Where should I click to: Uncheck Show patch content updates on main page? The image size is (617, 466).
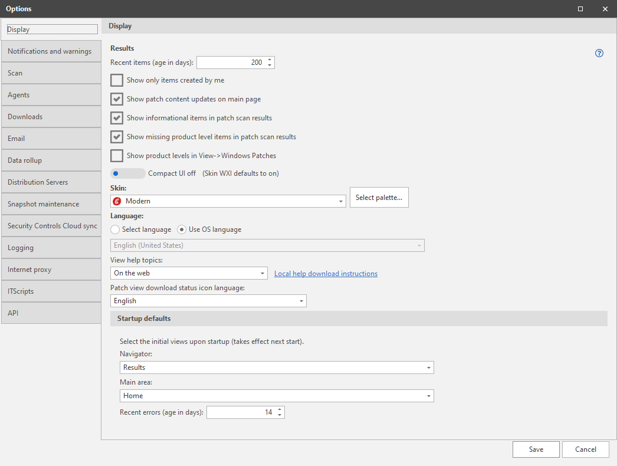pyautogui.click(x=117, y=99)
